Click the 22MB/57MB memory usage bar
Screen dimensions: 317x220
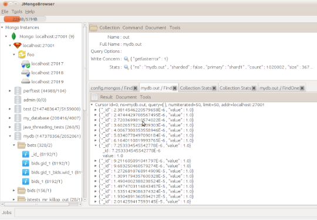point(25,19)
